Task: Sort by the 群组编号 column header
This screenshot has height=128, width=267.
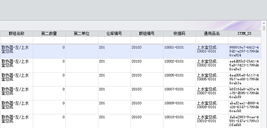Action: click(147, 34)
